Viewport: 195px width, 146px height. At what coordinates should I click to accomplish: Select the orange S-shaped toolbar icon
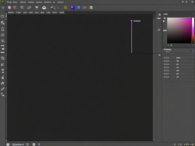pos(15,8)
